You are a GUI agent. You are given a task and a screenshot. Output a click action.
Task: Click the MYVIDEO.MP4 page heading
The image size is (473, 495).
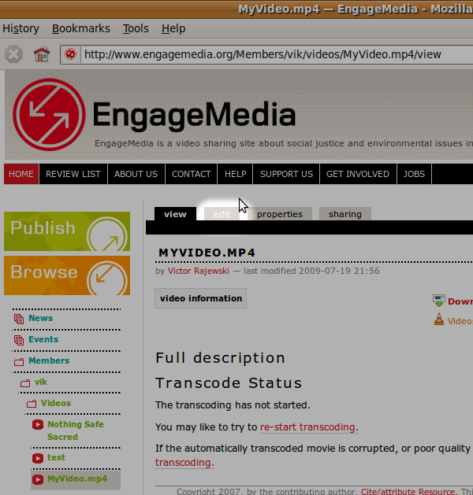(207, 253)
